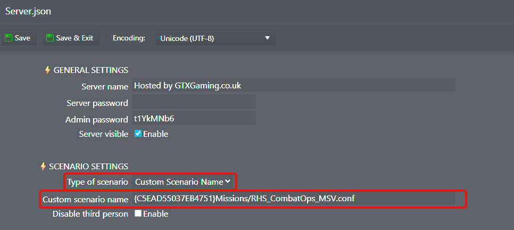Click into the Admin password field

194,118
